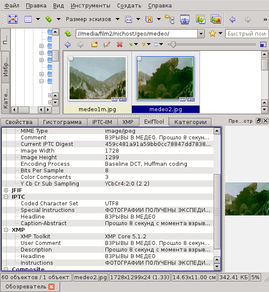The height and width of the screenshot is (292, 269).
Task: Delete file with the red X icon
Action: coord(120,44)
